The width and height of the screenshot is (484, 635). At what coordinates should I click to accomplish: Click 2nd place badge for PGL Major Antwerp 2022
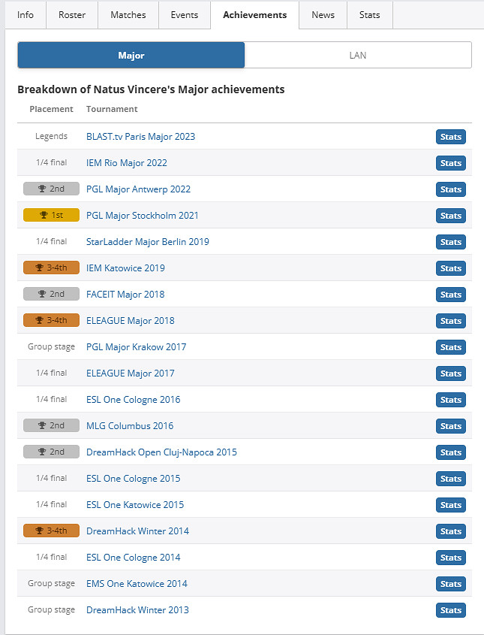(51, 189)
